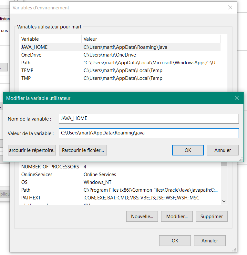247x255 pixels.
Task: Close the Variables d'environnement window
Action: 230,8
